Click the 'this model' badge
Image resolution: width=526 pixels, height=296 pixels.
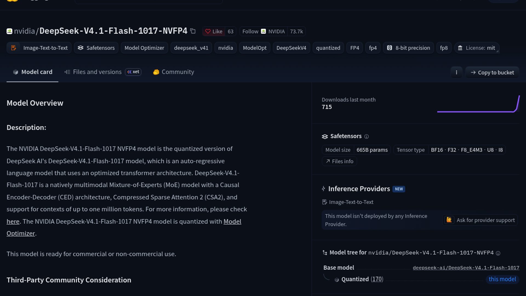tap(502, 279)
